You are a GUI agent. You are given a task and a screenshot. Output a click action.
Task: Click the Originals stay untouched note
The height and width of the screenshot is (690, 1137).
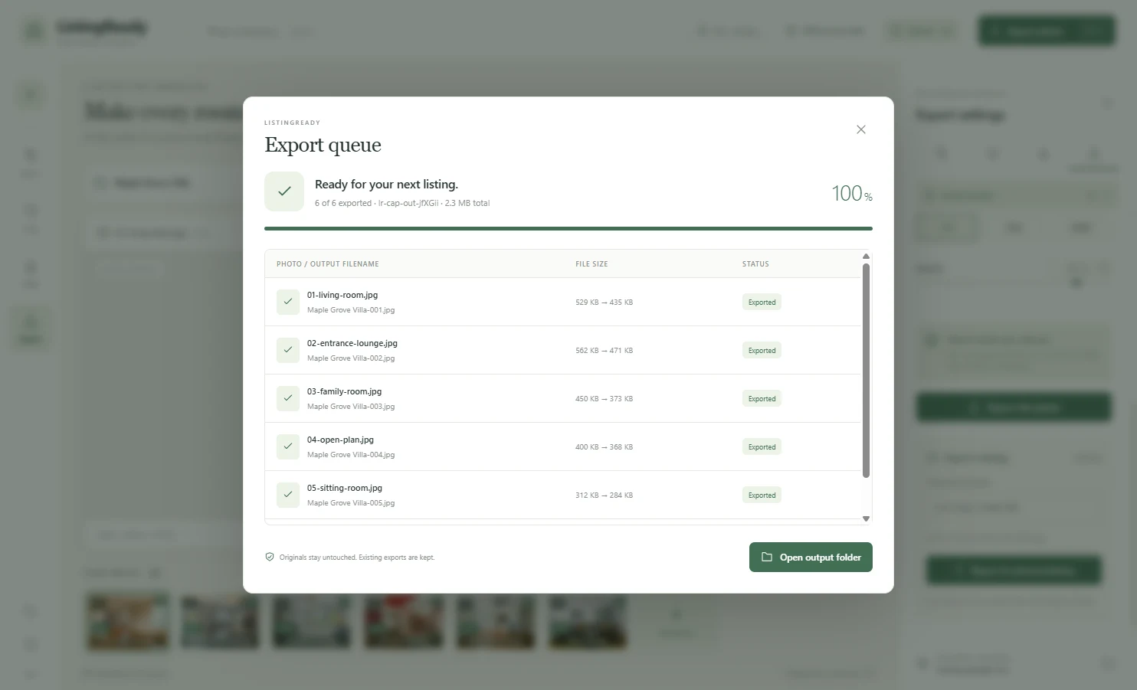pyautogui.click(x=357, y=558)
